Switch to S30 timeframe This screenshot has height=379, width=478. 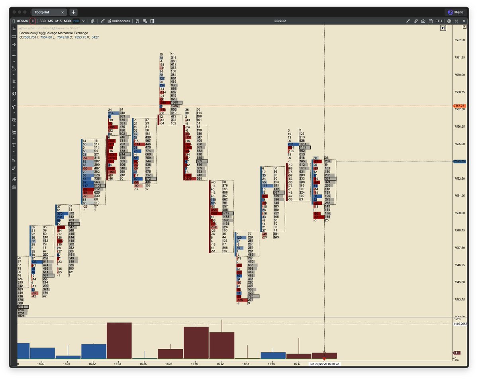coord(43,21)
